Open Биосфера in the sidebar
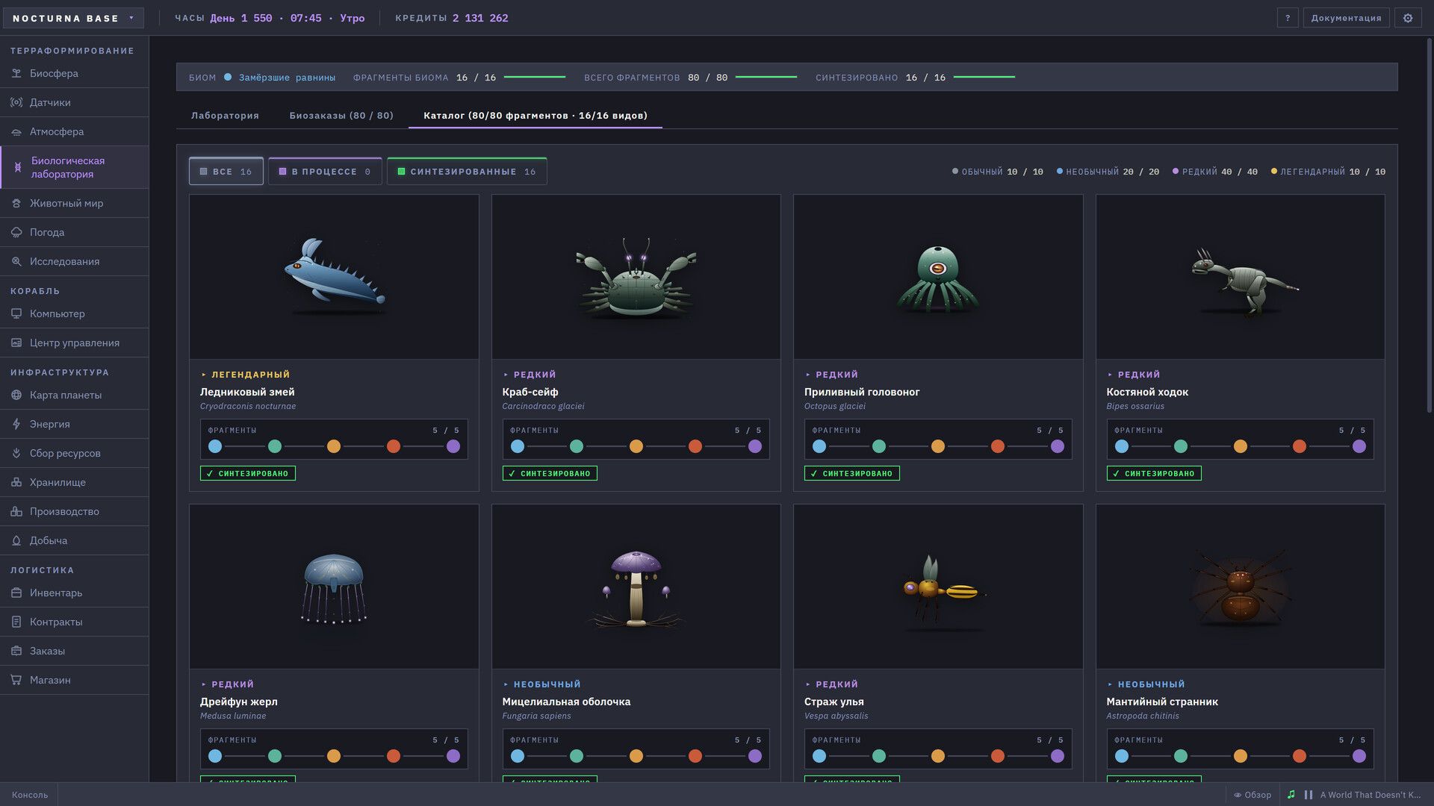 pyautogui.click(x=74, y=73)
